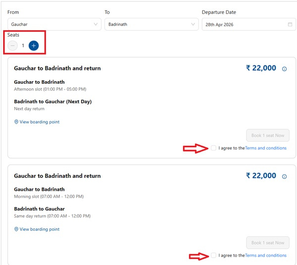Click the To dropdown chevron arrow
This screenshot has width=297, height=265.
click(x=193, y=24)
